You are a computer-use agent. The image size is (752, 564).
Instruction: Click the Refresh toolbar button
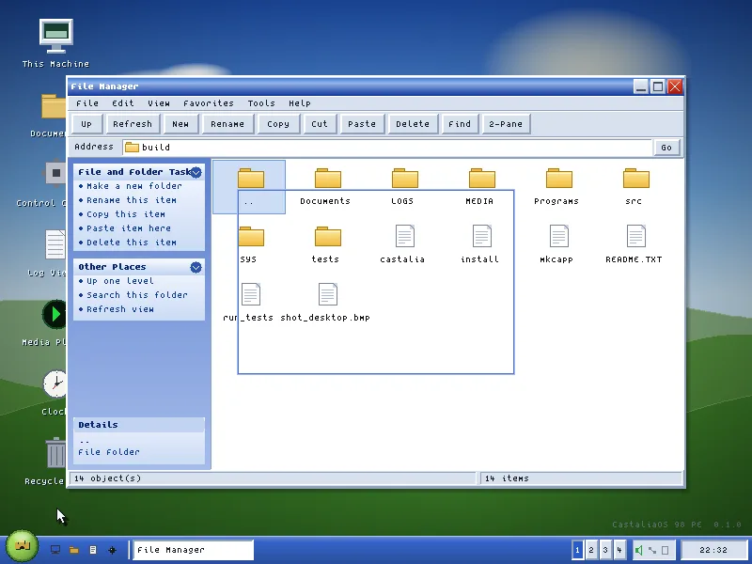133,124
